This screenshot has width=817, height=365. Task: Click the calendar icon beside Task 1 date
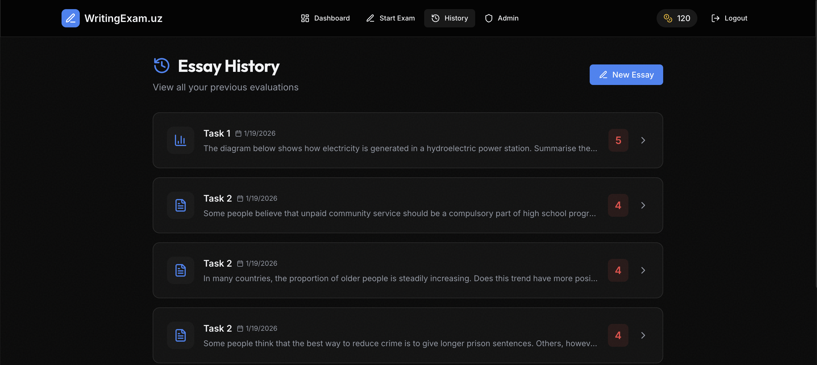click(x=238, y=134)
